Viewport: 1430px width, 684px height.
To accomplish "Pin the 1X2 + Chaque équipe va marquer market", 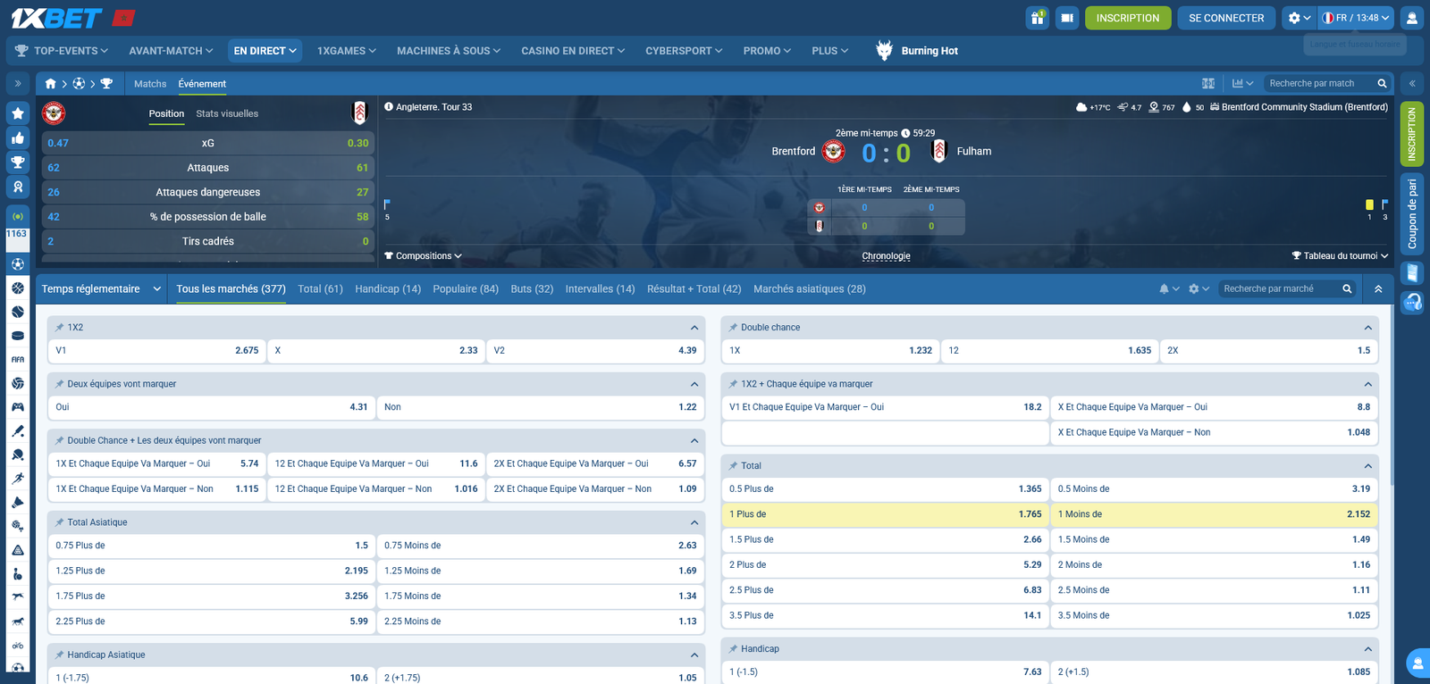I will 734,384.
